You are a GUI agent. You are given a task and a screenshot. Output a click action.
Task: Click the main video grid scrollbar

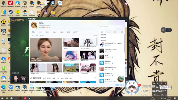[x=97, y=42]
